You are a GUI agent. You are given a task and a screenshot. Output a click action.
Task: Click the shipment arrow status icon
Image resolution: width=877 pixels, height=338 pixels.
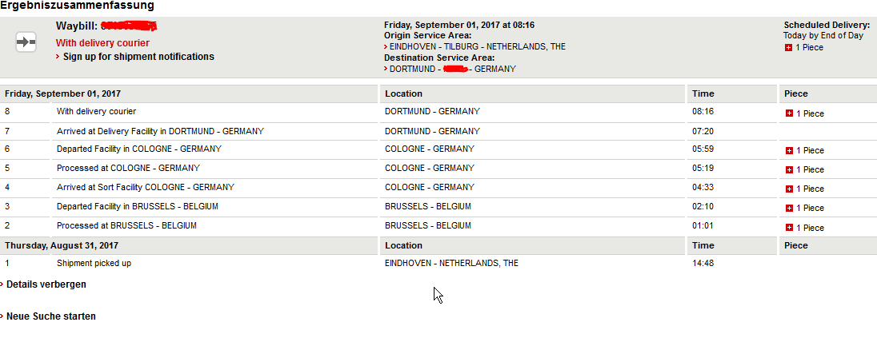26,42
